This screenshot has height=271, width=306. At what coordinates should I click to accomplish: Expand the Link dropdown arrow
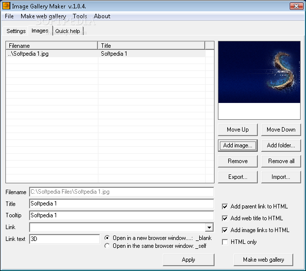pyautogui.click(x=209, y=227)
